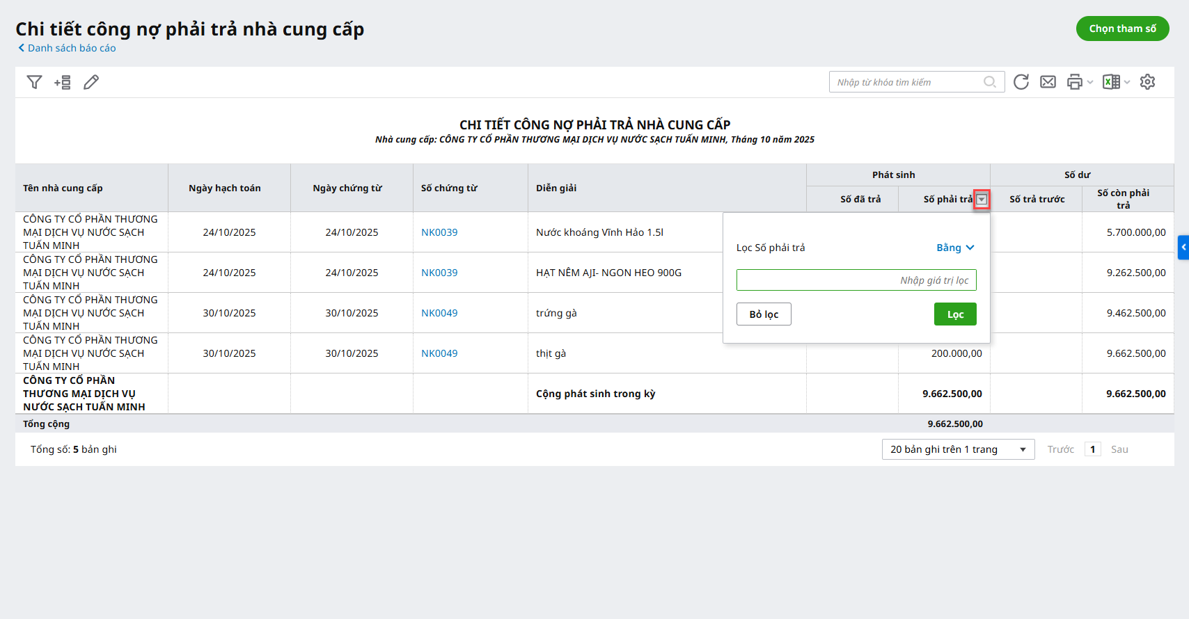This screenshot has width=1189, height=619.
Task: Click the green Lọc button
Action: pyautogui.click(x=955, y=314)
